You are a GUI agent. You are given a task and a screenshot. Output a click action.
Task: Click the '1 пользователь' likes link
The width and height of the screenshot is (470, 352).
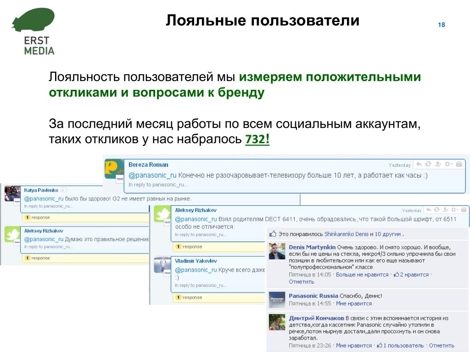tap(403, 346)
